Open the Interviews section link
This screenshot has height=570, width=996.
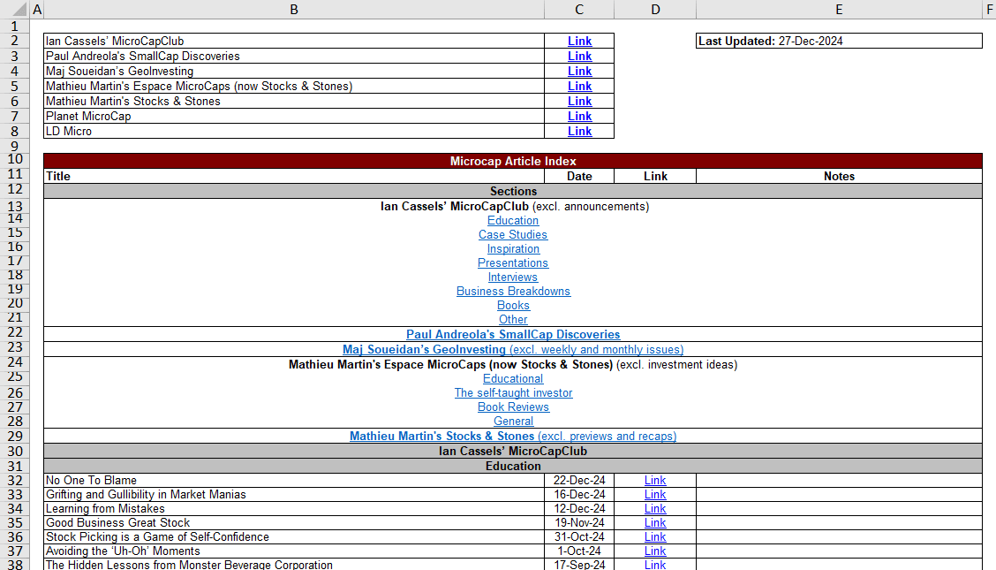coord(513,277)
